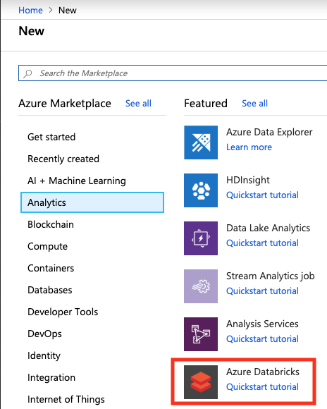Open Learn more for Azure Data Explorer
The height and width of the screenshot is (409, 327).
coord(249,147)
